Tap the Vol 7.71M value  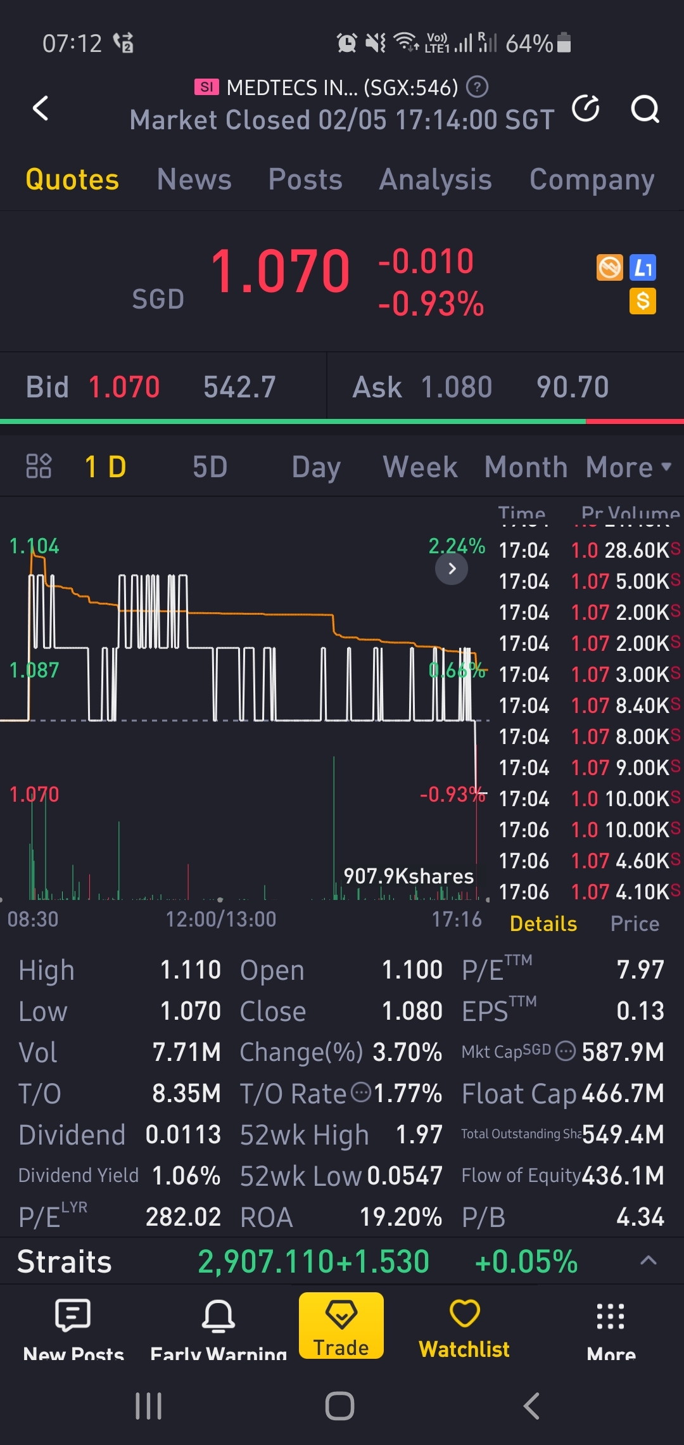(x=186, y=1052)
